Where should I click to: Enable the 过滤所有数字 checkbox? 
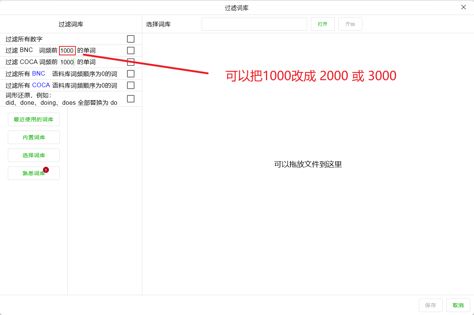[x=130, y=39]
